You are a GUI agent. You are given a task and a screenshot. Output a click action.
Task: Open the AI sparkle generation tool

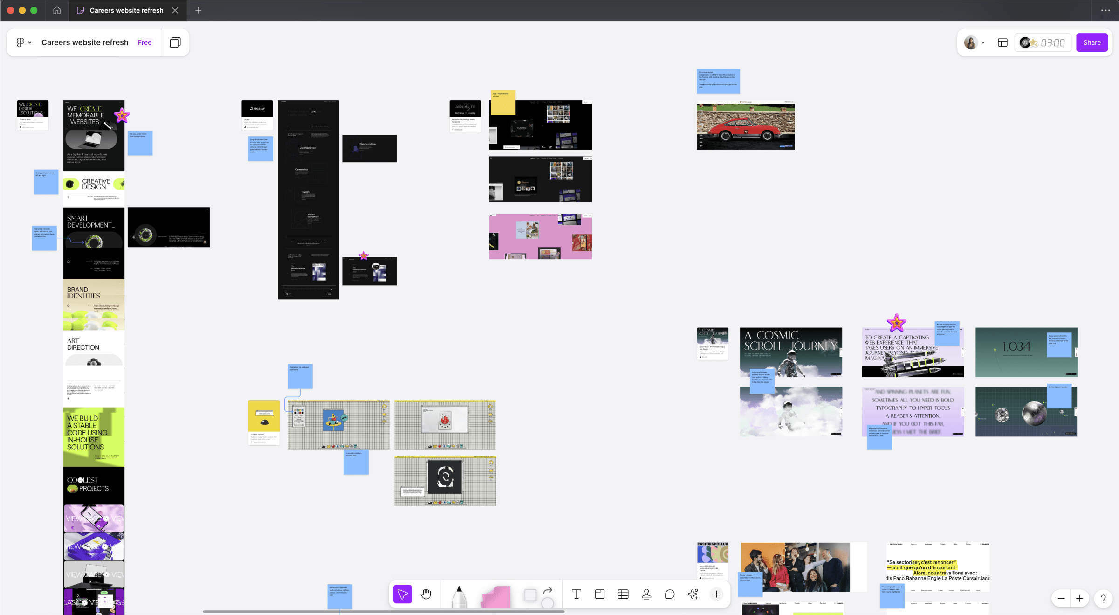[x=693, y=594]
